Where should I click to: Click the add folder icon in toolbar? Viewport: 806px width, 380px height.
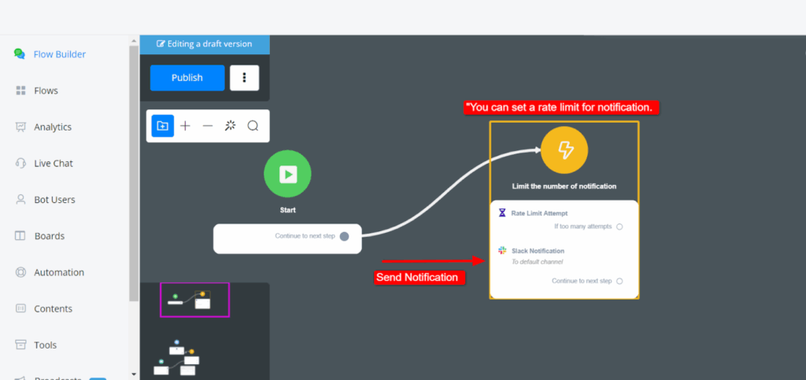click(x=163, y=126)
